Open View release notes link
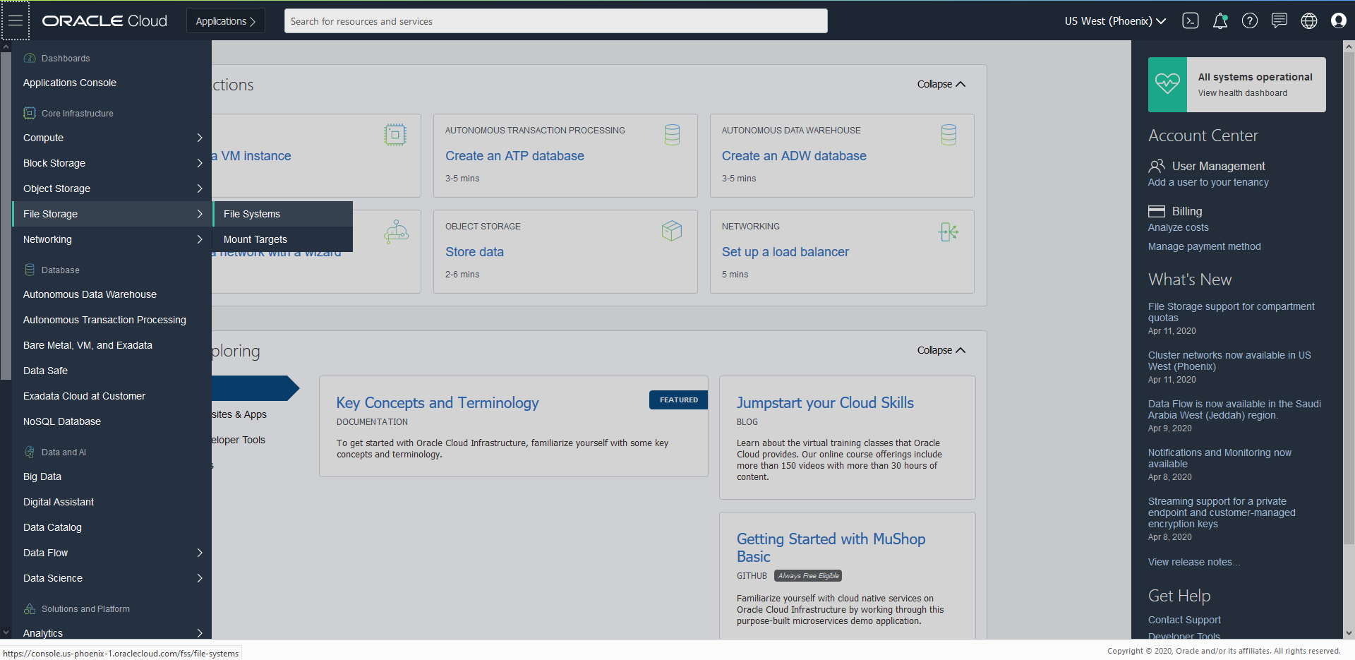1355x660 pixels. pos(1194,562)
